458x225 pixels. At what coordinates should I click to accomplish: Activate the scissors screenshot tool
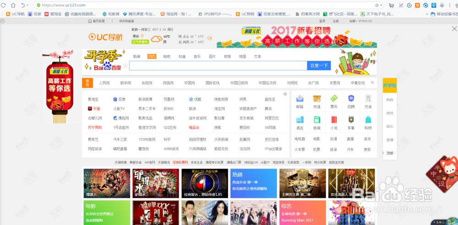(x=401, y=5)
